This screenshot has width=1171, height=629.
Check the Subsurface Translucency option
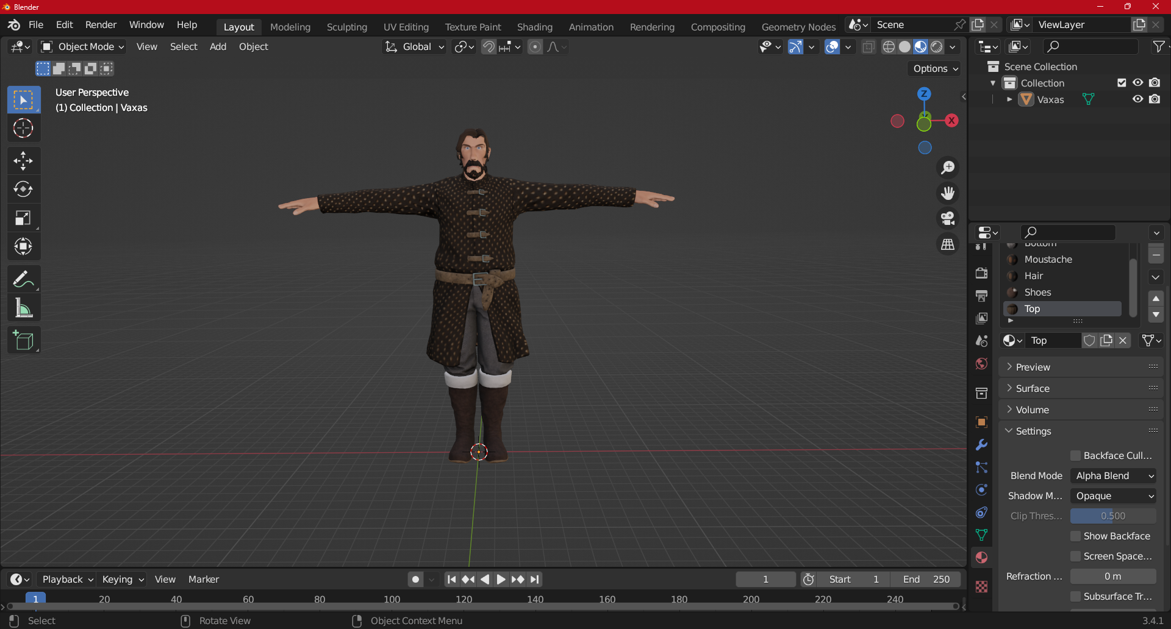tap(1076, 596)
